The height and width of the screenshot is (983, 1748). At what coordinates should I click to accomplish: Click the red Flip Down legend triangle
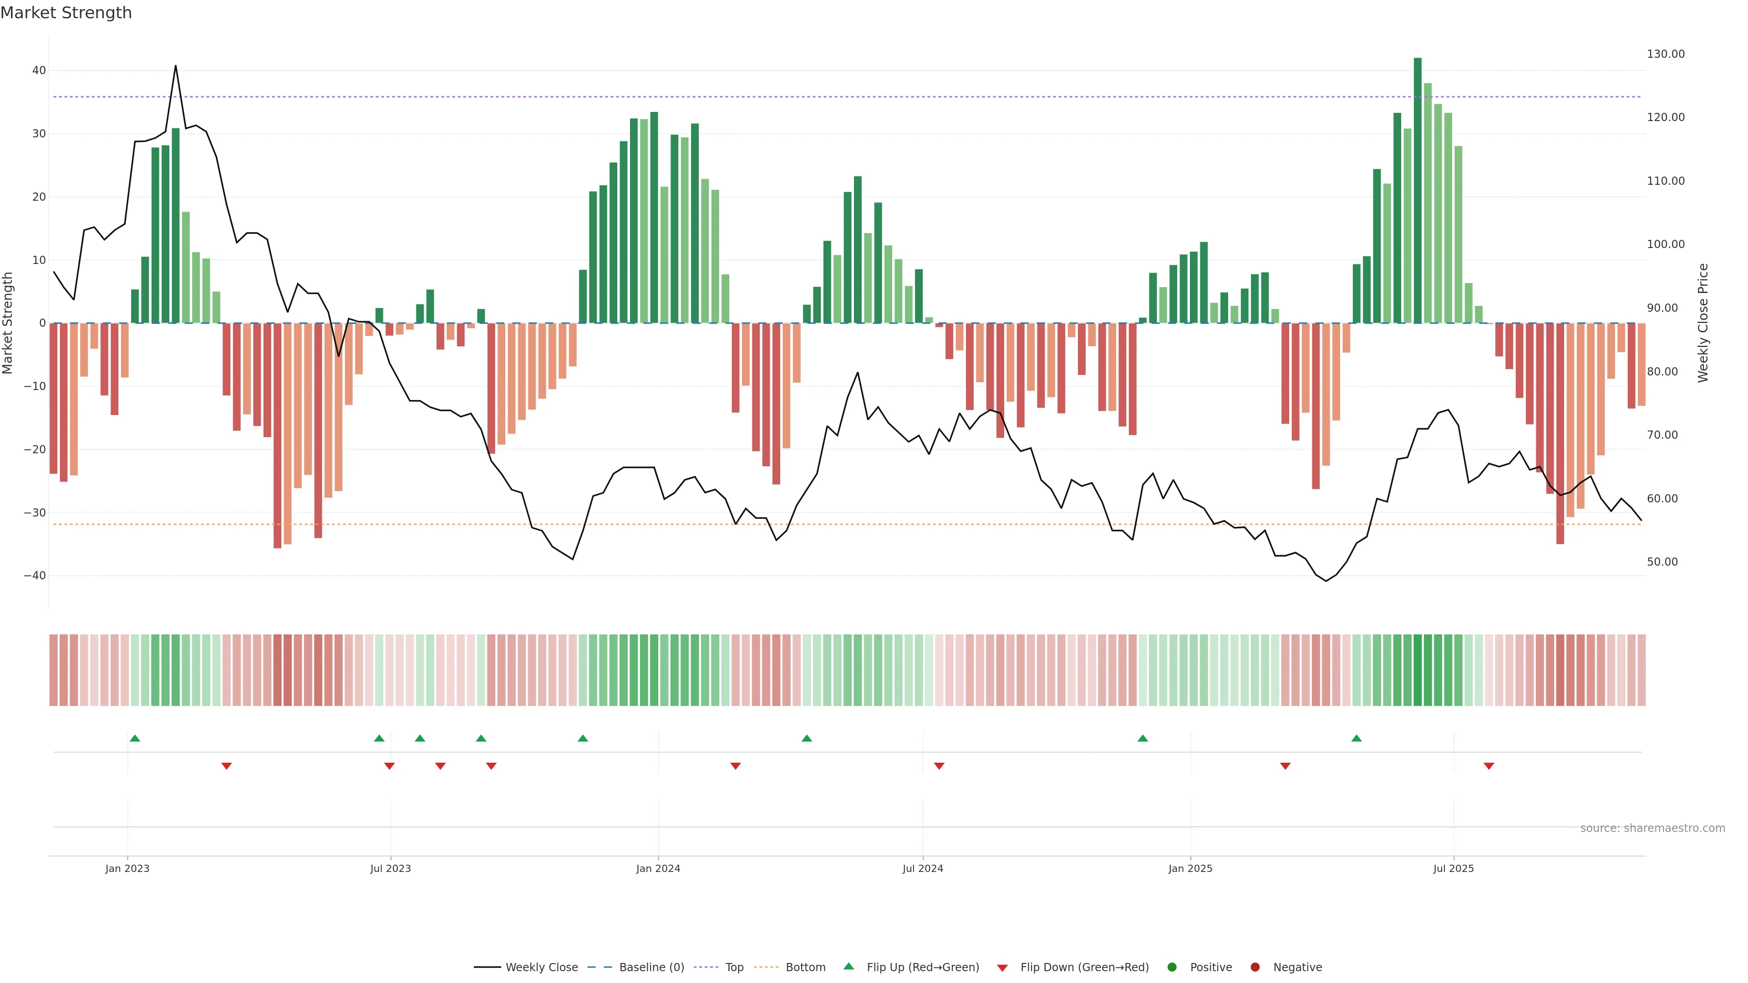click(1002, 968)
